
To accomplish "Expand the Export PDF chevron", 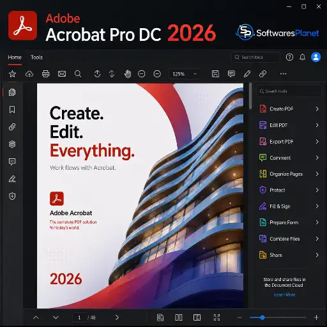I will pos(317,142).
